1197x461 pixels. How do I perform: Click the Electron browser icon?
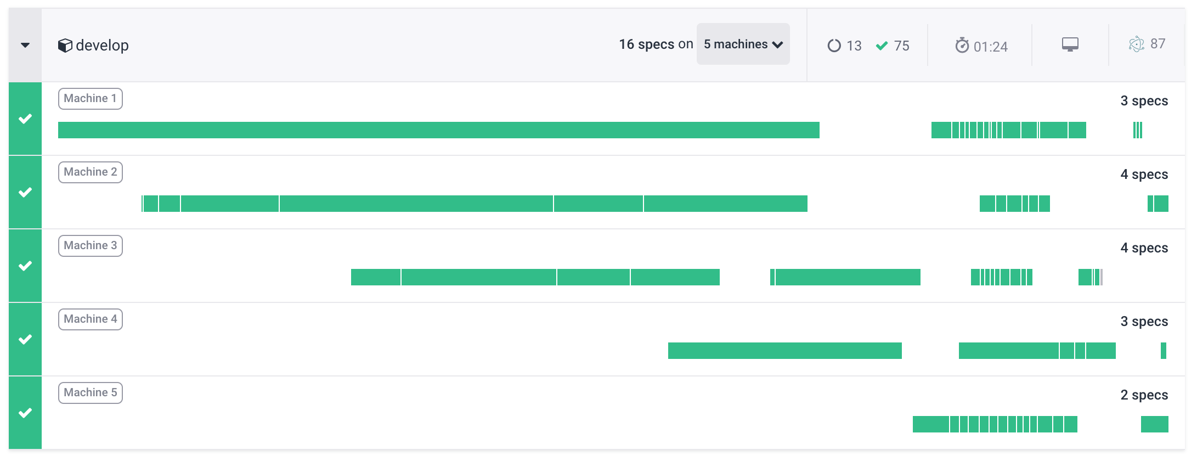(x=1136, y=44)
